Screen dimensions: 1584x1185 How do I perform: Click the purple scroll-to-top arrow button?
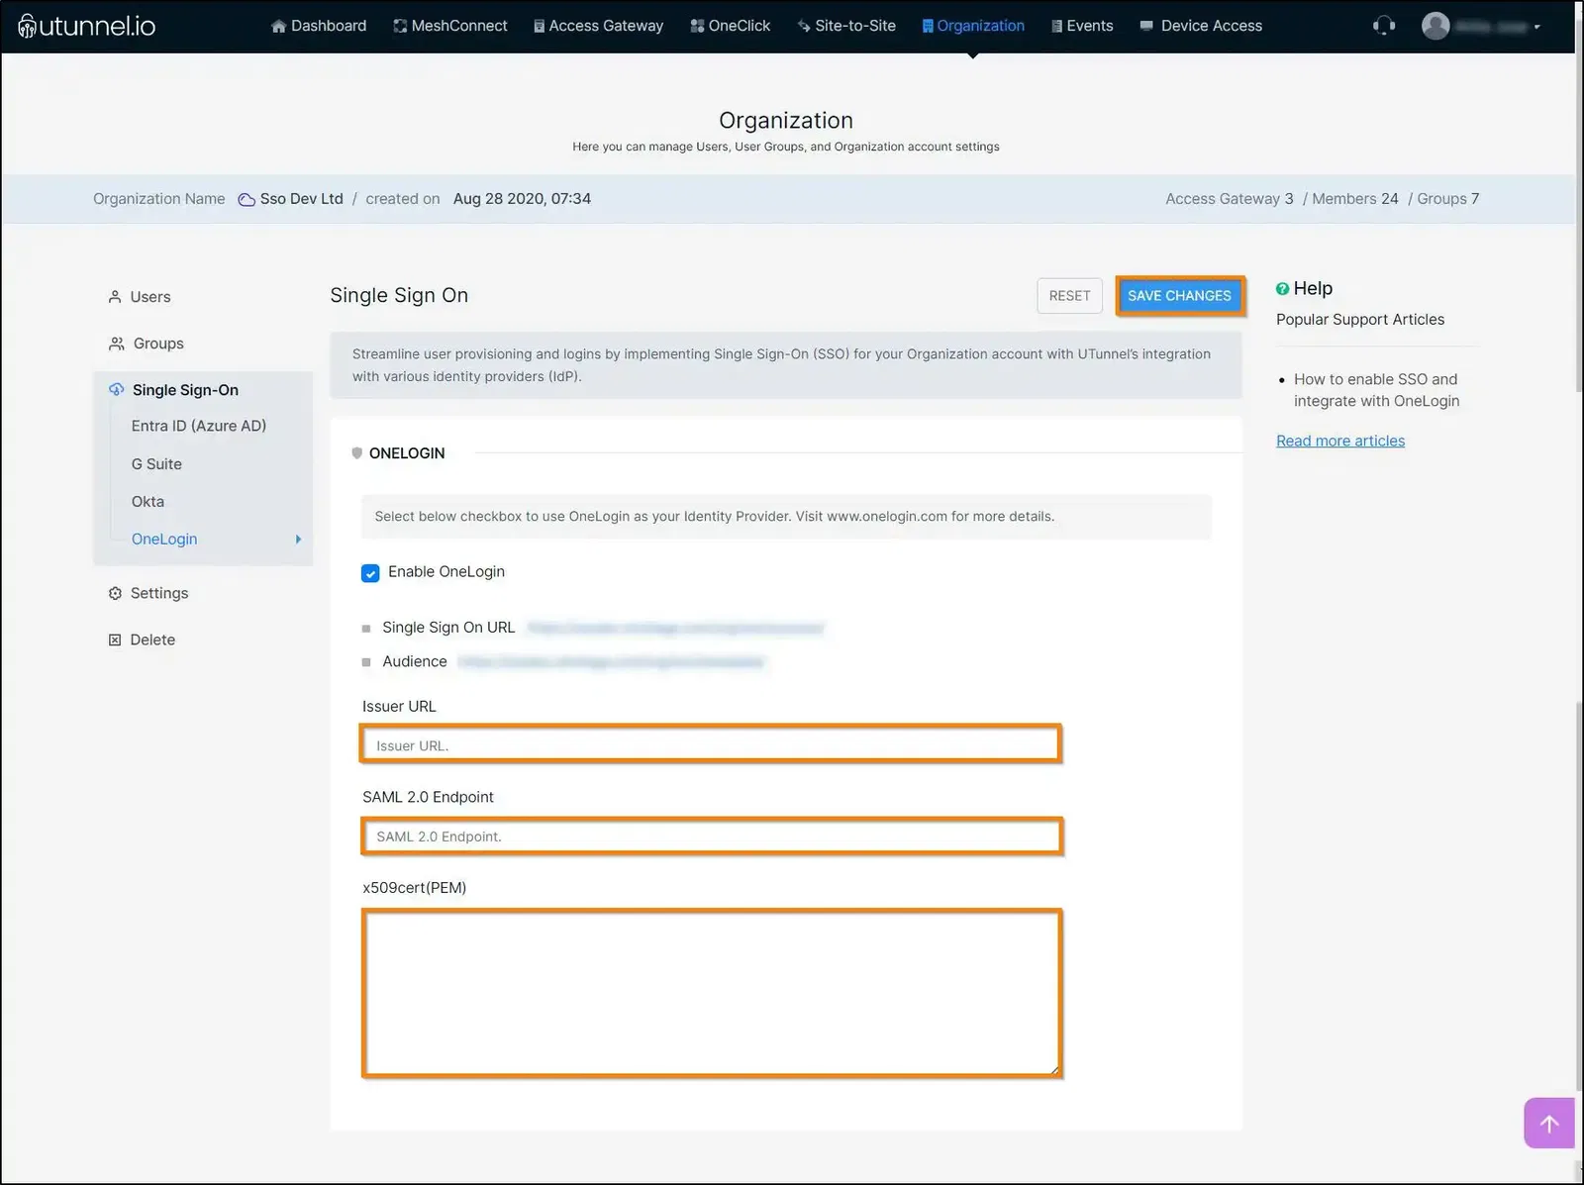1549,1123
